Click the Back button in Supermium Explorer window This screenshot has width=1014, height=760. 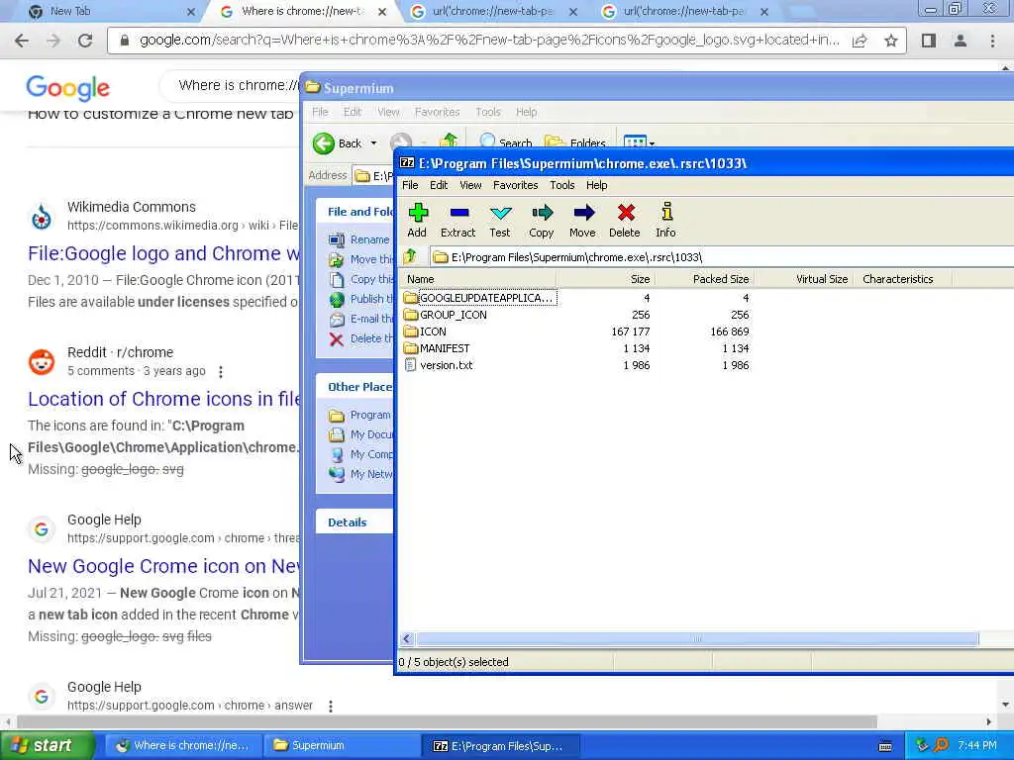pyautogui.click(x=338, y=143)
